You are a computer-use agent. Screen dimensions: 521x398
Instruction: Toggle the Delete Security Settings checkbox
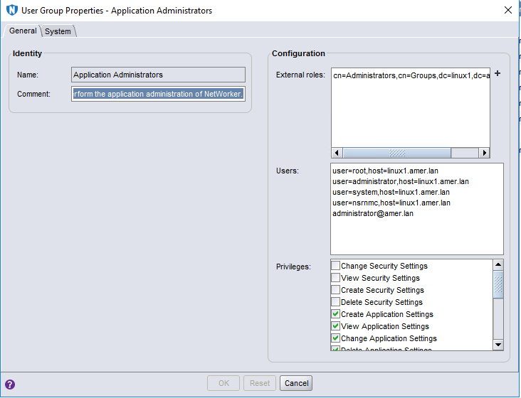click(336, 302)
